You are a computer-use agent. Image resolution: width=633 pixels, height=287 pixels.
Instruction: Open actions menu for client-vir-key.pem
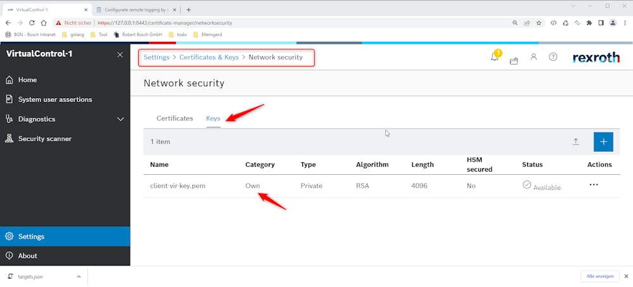[594, 184]
